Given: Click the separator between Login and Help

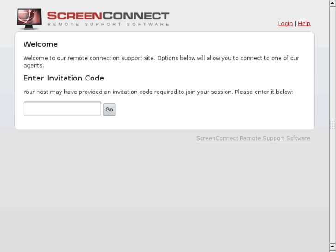Looking at the screenshot, I should pyautogui.click(x=295, y=24).
